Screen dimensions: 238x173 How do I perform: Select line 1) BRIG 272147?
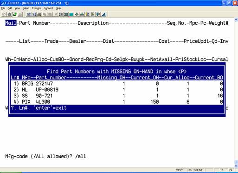pyautogui.click(x=117, y=84)
